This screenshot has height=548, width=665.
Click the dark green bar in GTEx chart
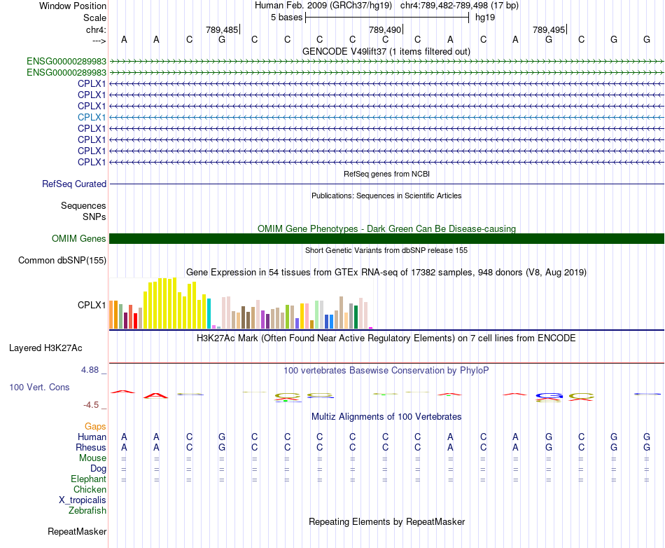(356, 317)
